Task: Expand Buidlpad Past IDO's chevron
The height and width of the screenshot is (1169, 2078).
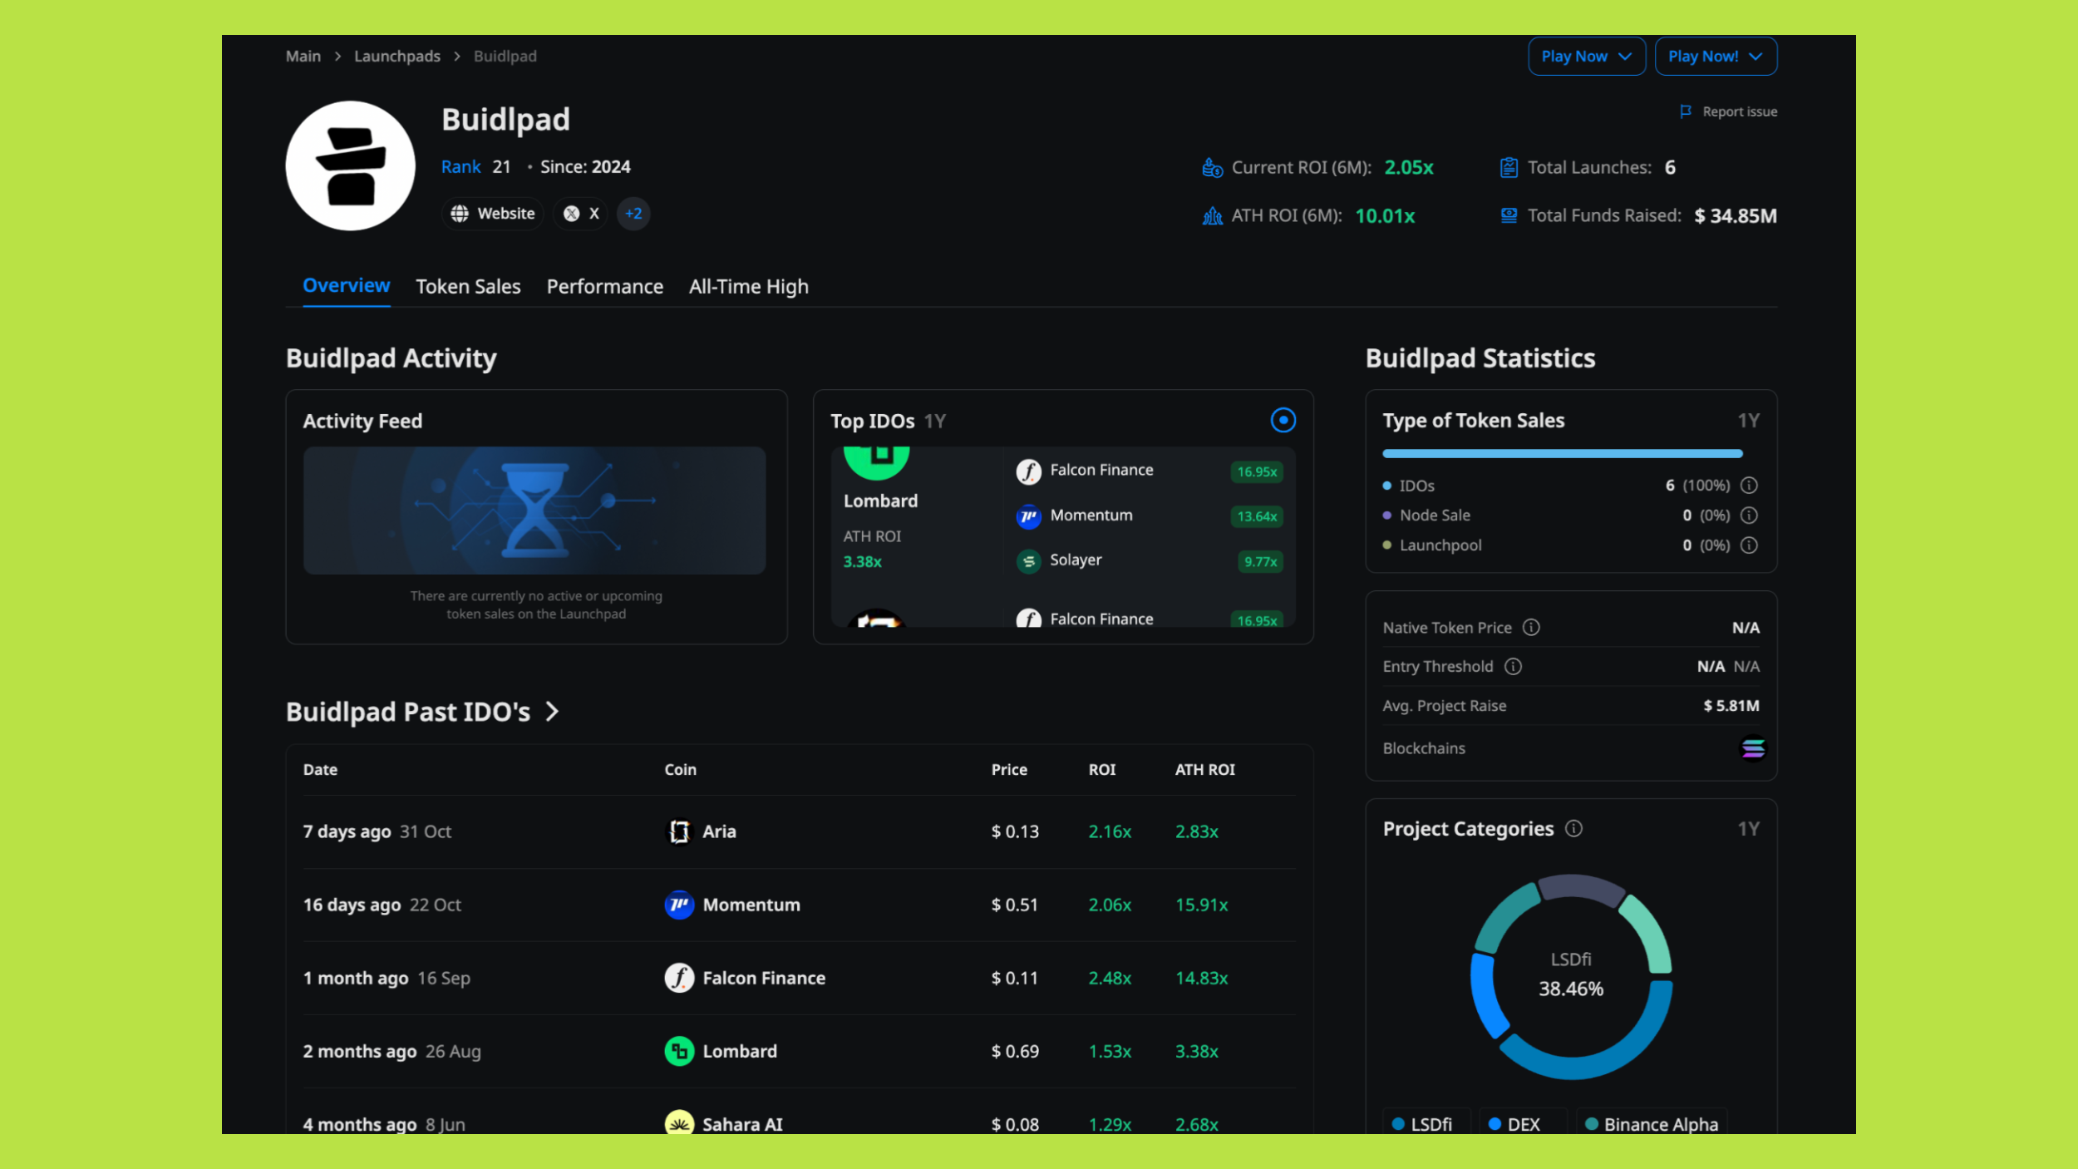Action: pyautogui.click(x=553, y=712)
